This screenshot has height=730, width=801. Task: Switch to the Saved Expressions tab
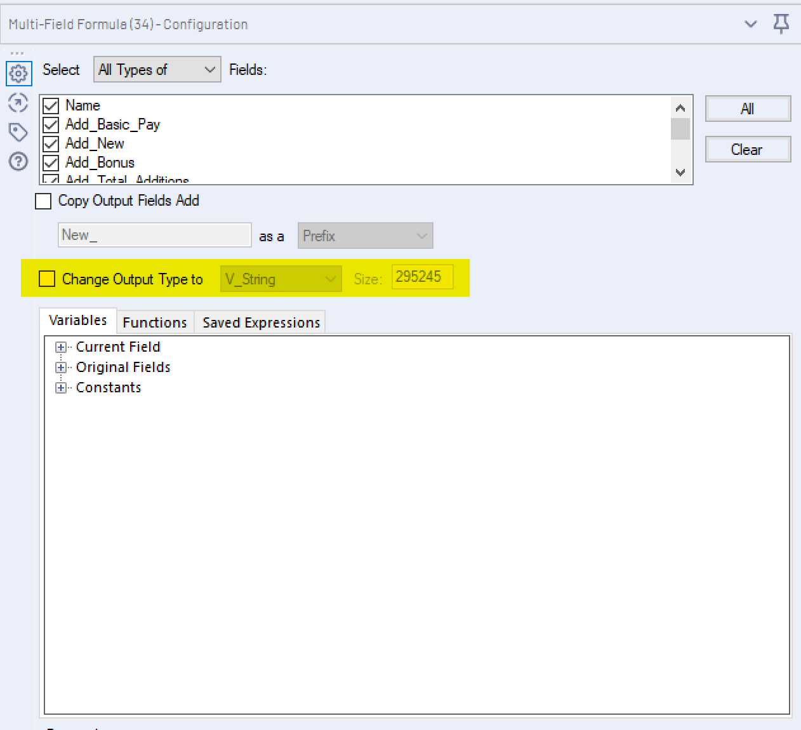tap(260, 322)
